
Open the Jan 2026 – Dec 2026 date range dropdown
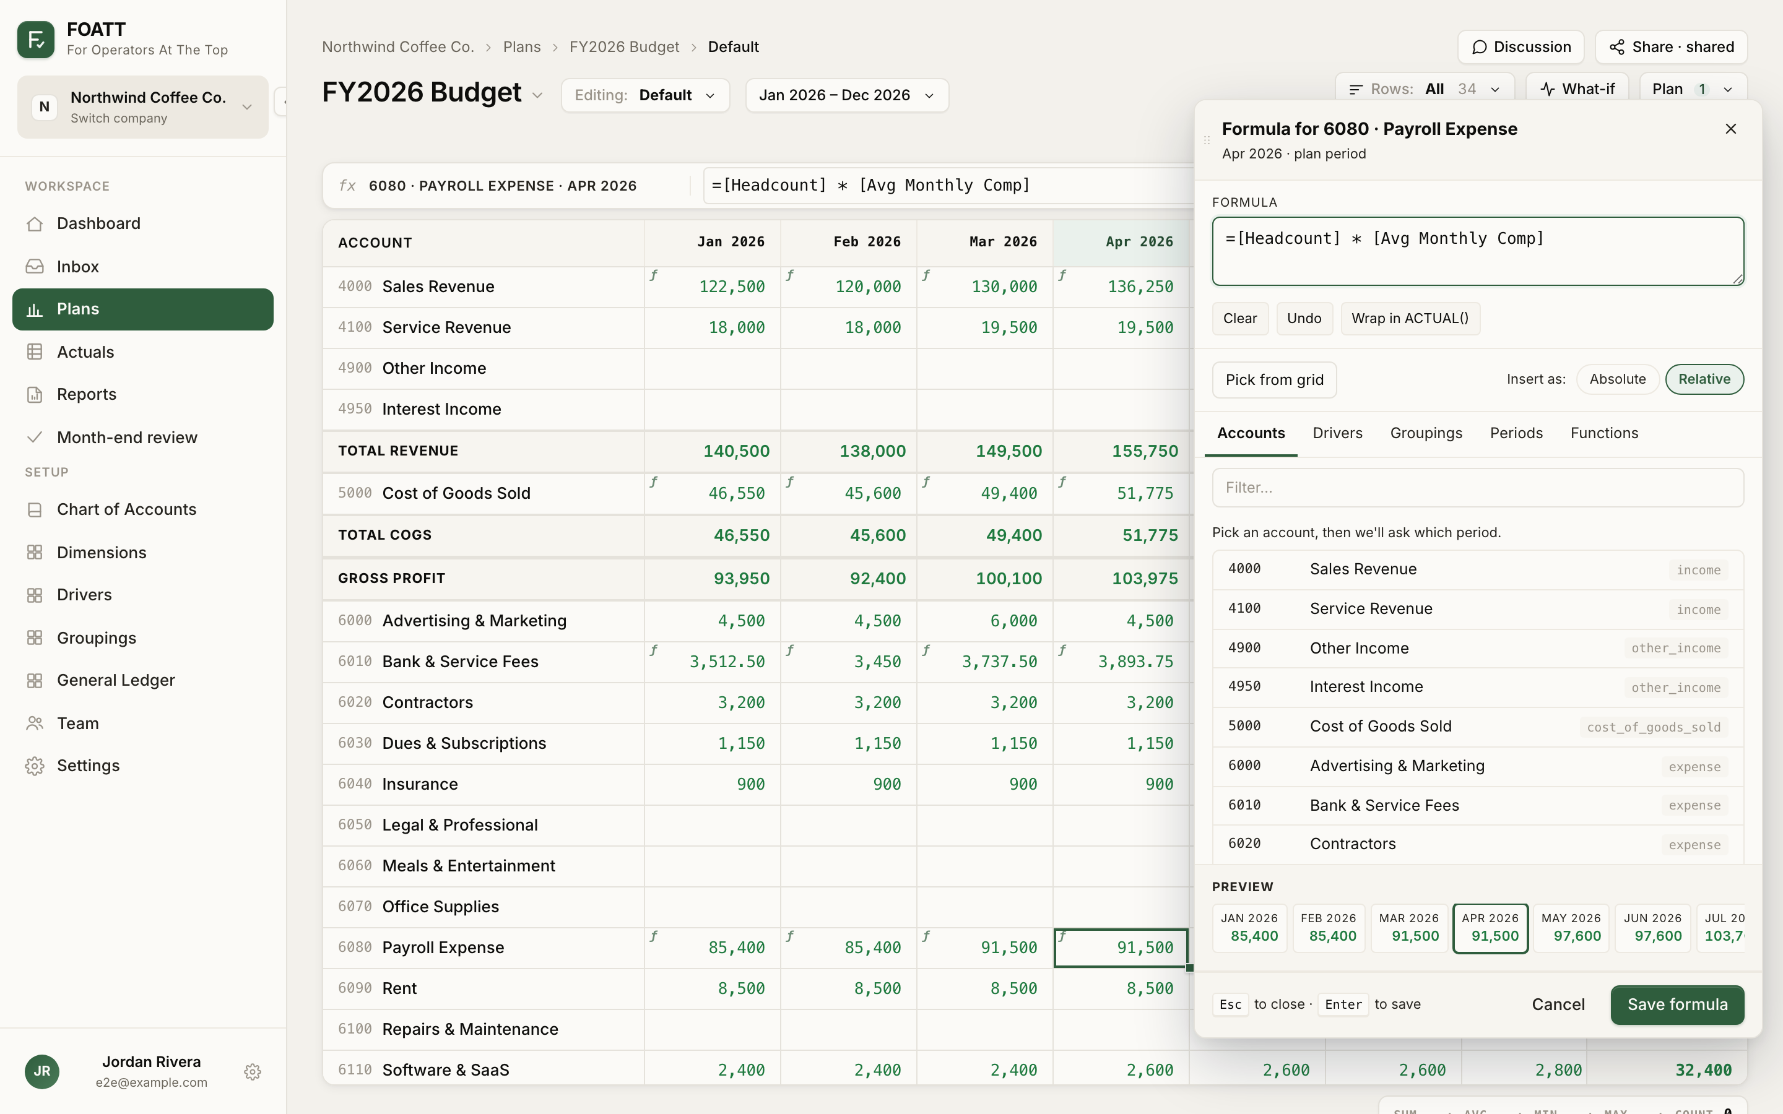tap(846, 95)
